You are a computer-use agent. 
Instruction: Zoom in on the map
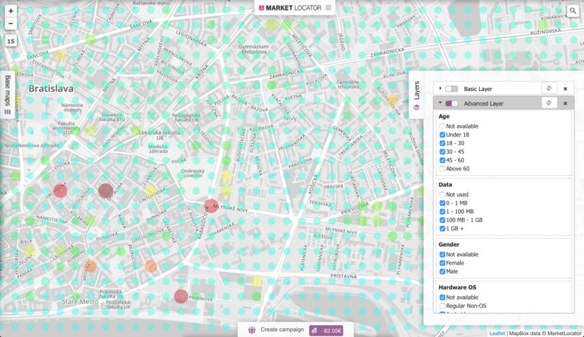(11, 11)
